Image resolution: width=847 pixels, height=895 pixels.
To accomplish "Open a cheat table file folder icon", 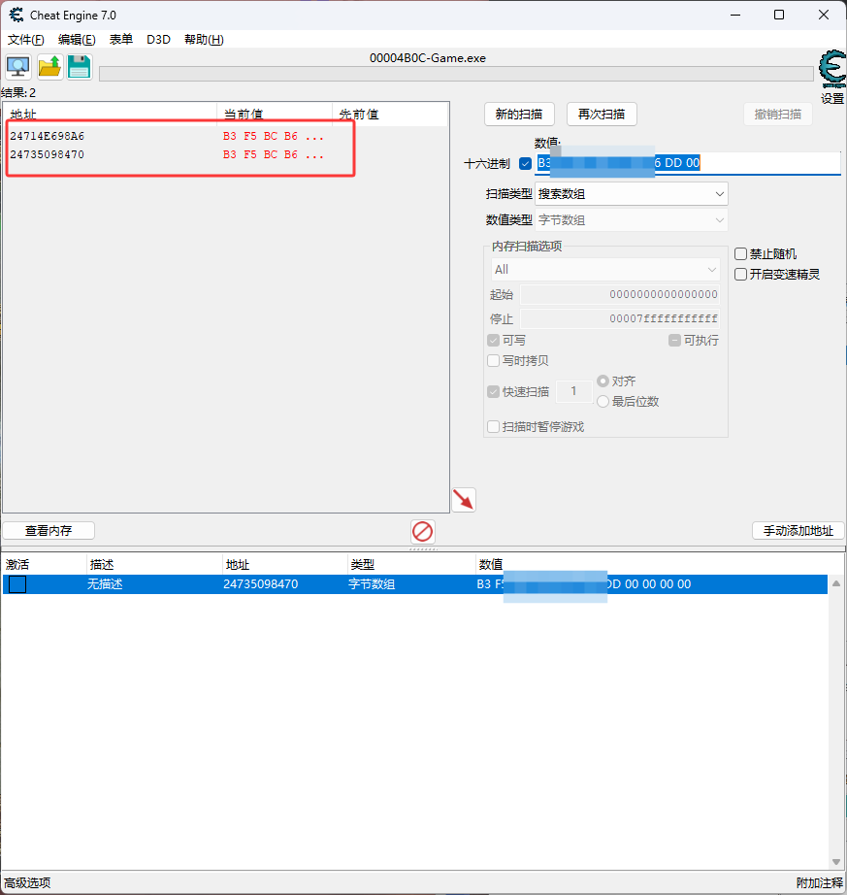I will (49, 67).
